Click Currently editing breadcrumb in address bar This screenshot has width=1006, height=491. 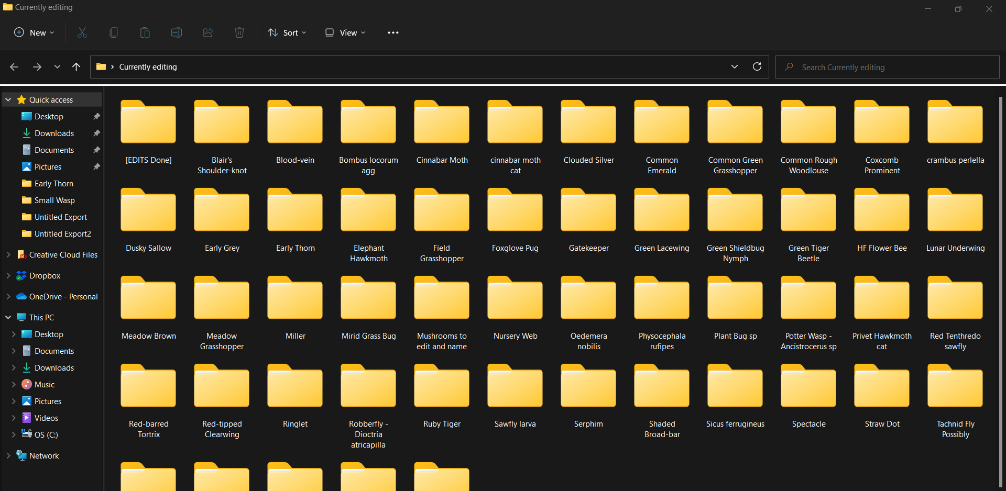pos(148,67)
